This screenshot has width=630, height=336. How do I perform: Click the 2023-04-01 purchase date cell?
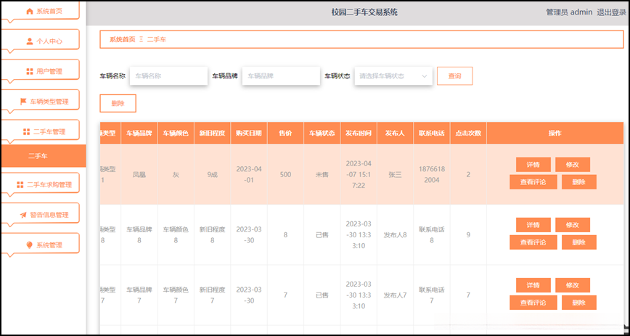pyautogui.click(x=249, y=175)
